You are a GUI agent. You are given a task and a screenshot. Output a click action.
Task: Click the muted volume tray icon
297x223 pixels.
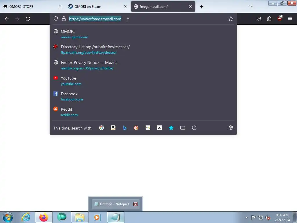click(268, 217)
